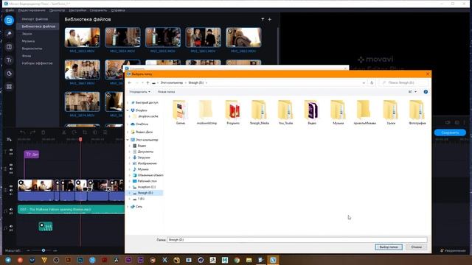Click the plus icon in file library
472x265 pixels.
(x=270, y=19)
